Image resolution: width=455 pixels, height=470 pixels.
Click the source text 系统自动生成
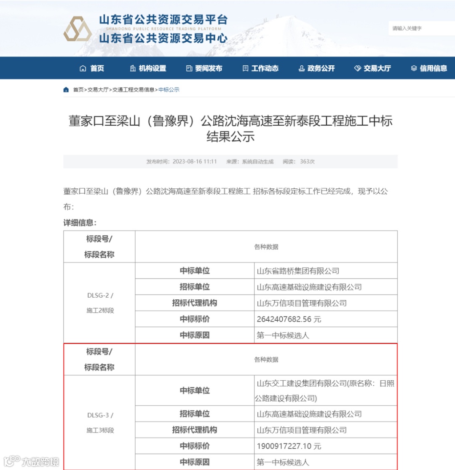click(258, 161)
